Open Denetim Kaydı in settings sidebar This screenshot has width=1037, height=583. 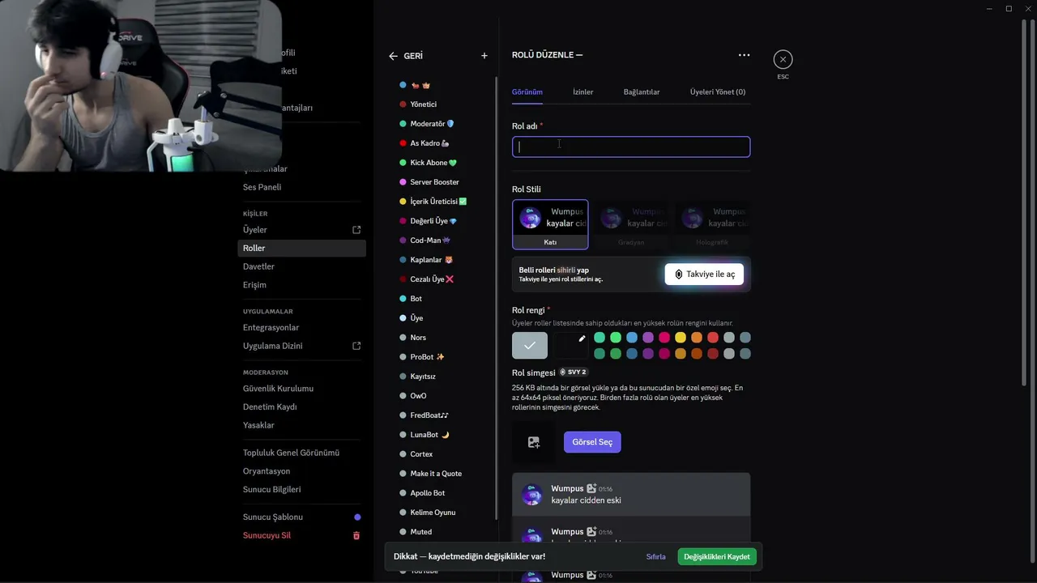[301, 406]
